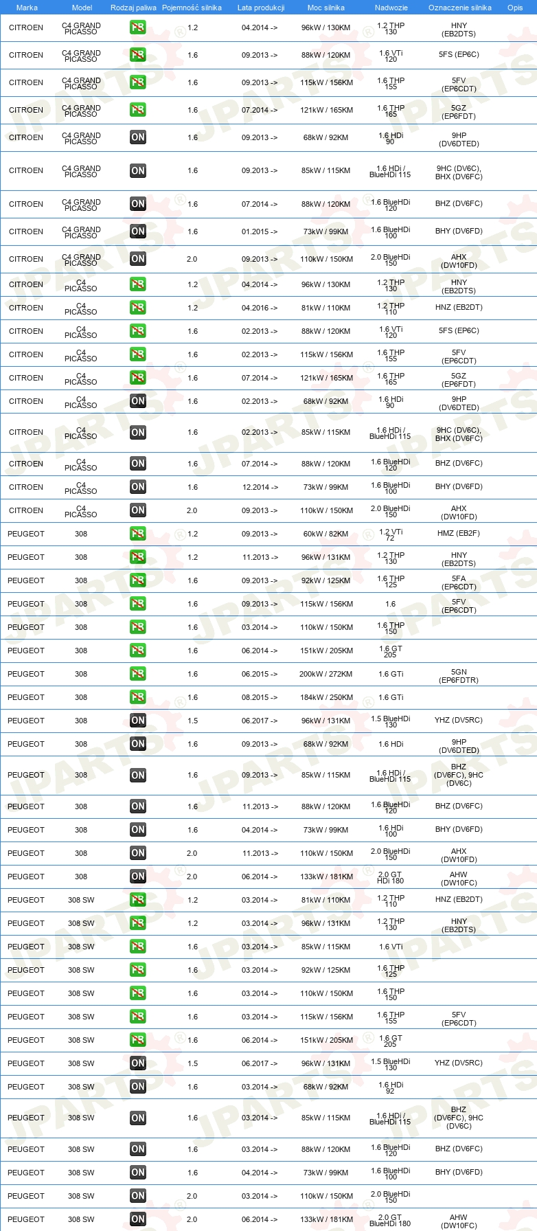Click ON icon for C4 Grand Picasso 73kW/99KM
The height and width of the screenshot is (1231, 537).
[x=138, y=231]
